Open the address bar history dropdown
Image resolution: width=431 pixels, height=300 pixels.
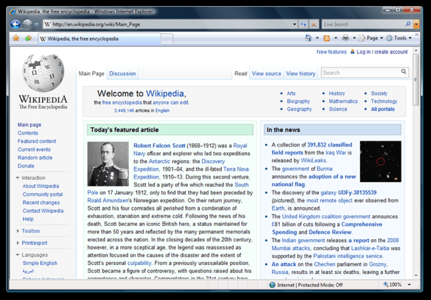[x=294, y=24]
